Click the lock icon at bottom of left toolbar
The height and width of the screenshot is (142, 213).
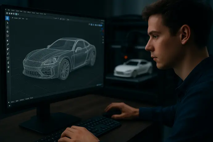pyautogui.click(x=8, y=71)
